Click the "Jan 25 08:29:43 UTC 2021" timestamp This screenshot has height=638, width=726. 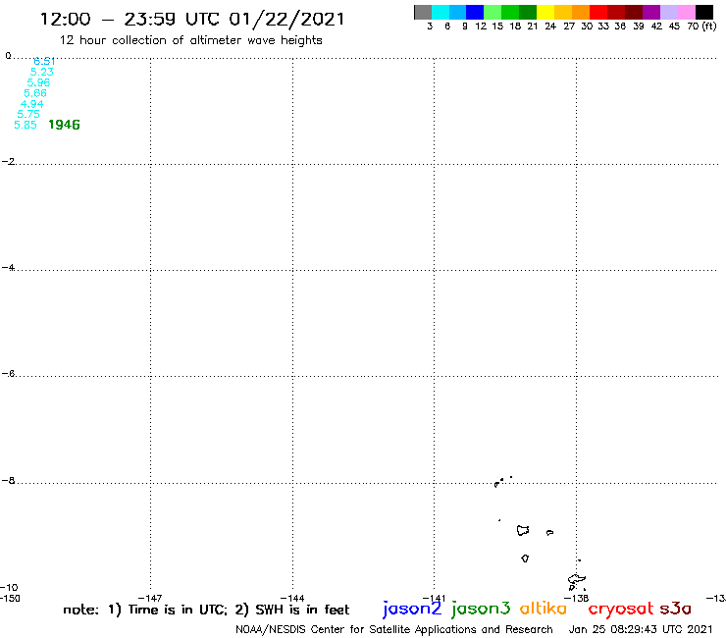[x=641, y=629]
